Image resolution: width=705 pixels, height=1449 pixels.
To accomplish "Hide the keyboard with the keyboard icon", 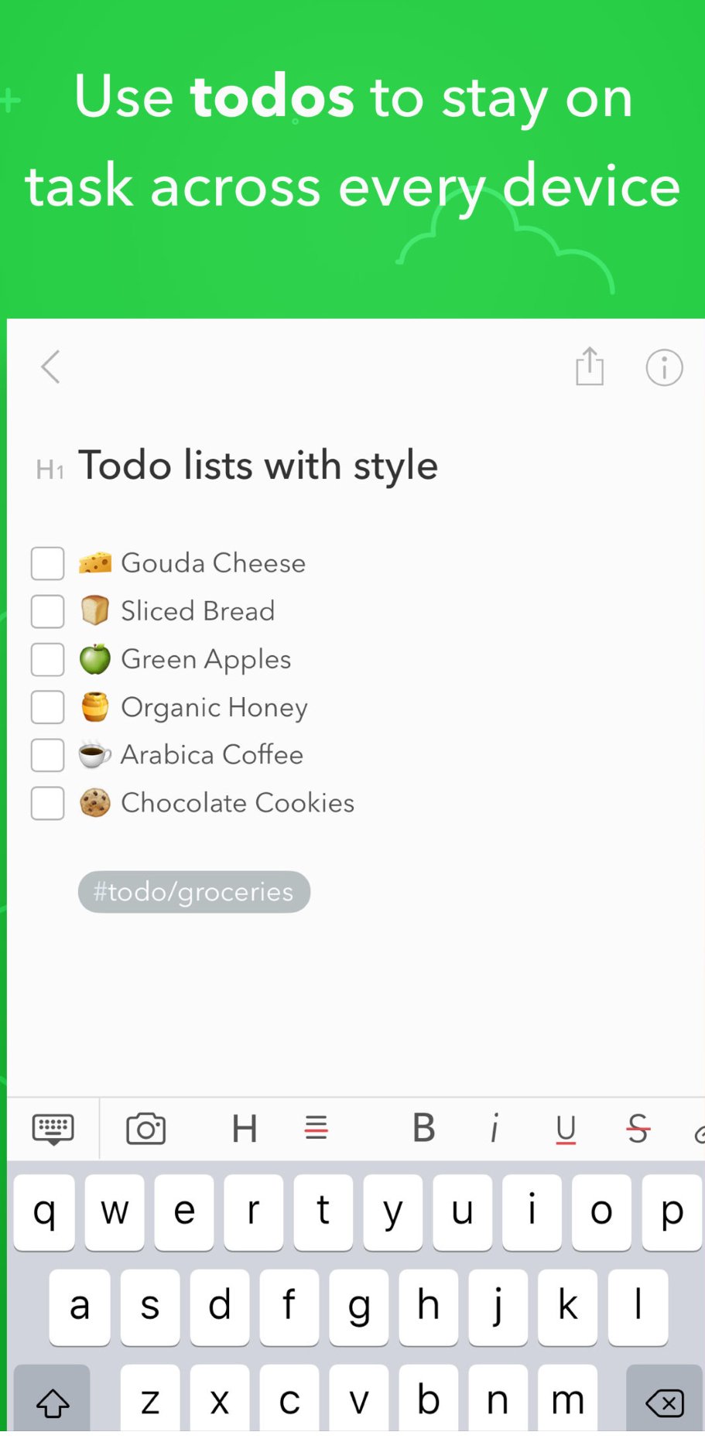I will pyautogui.click(x=53, y=1129).
